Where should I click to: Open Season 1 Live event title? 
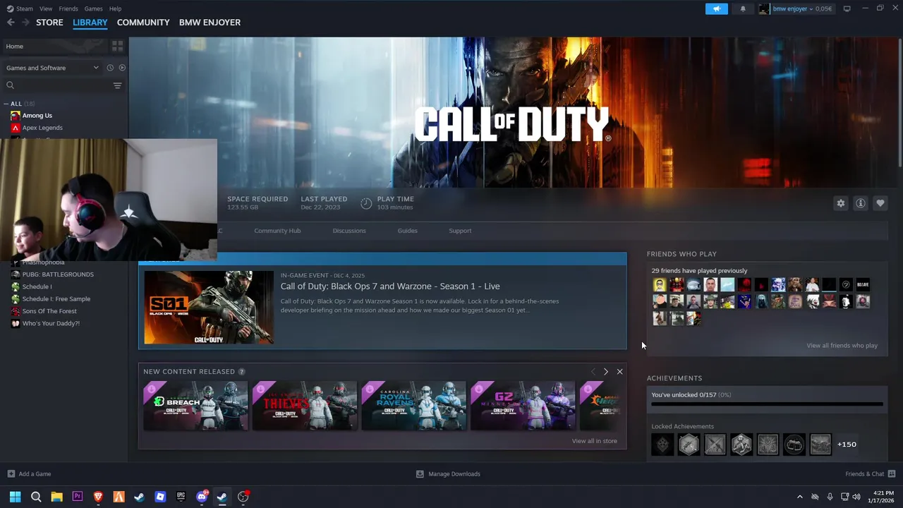pos(390,286)
